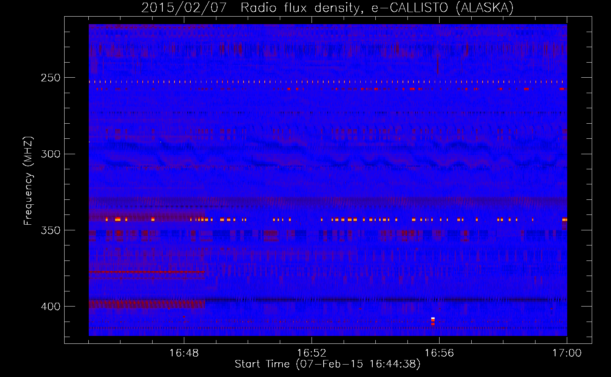Click the 17:00 time tick label
611x377 pixels.
pos(567,353)
